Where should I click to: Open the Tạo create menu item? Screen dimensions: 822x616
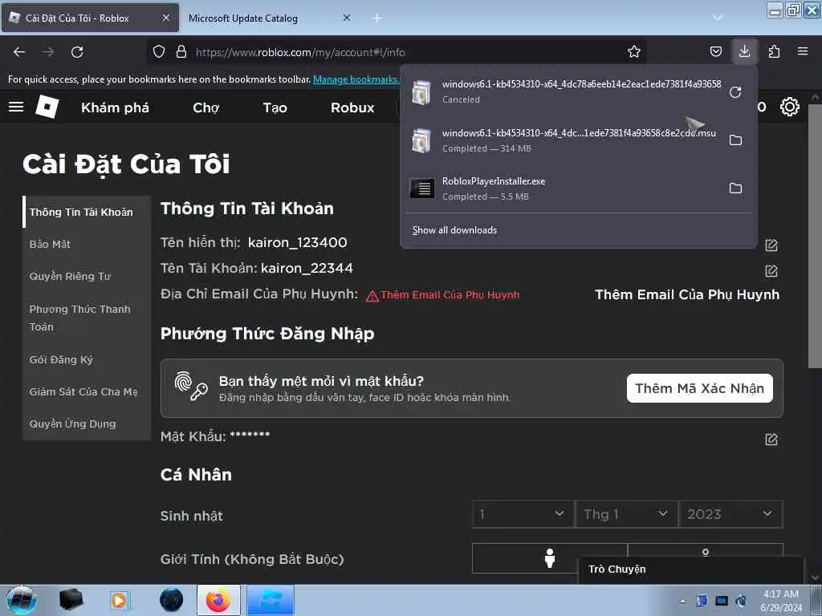pyautogui.click(x=275, y=107)
